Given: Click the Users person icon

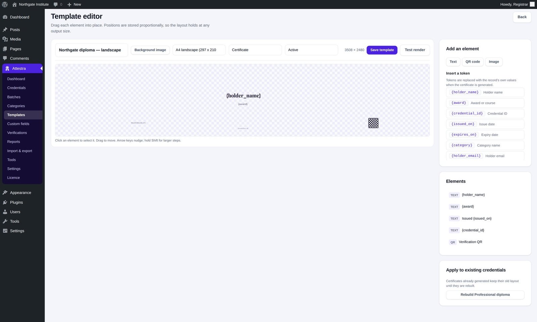Looking at the screenshot, I should (x=5, y=212).
